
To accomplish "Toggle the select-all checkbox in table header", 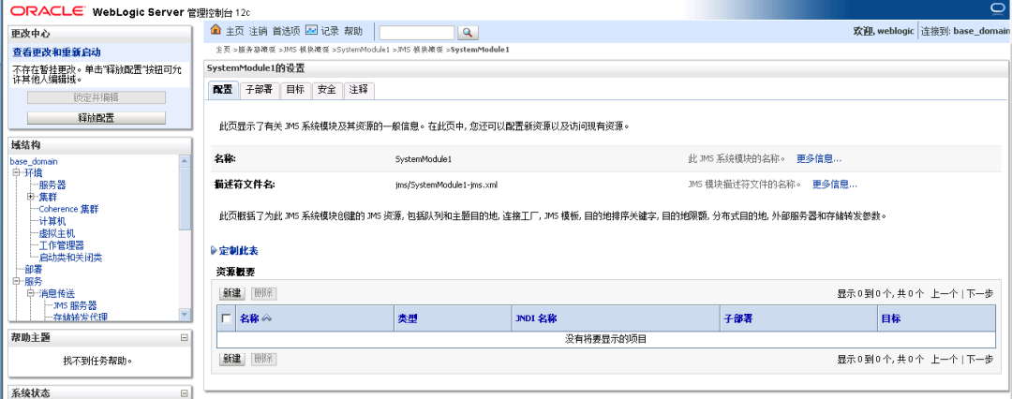I will tap(226, 318).
